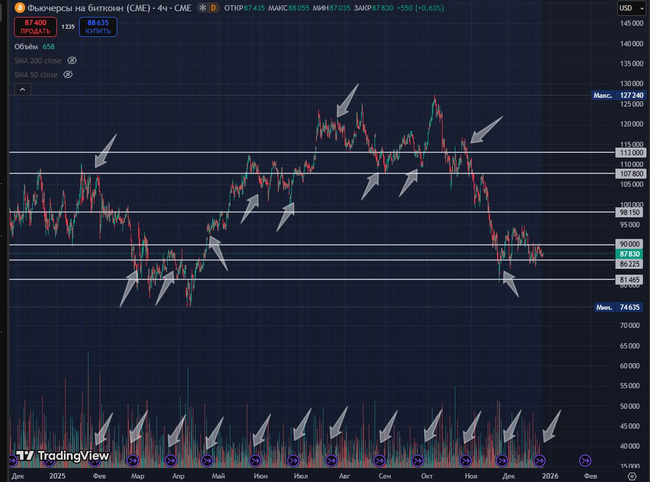The image size is (650, 482).
Task: Select the SMA 50 close legend label
Action: point(36,75)
